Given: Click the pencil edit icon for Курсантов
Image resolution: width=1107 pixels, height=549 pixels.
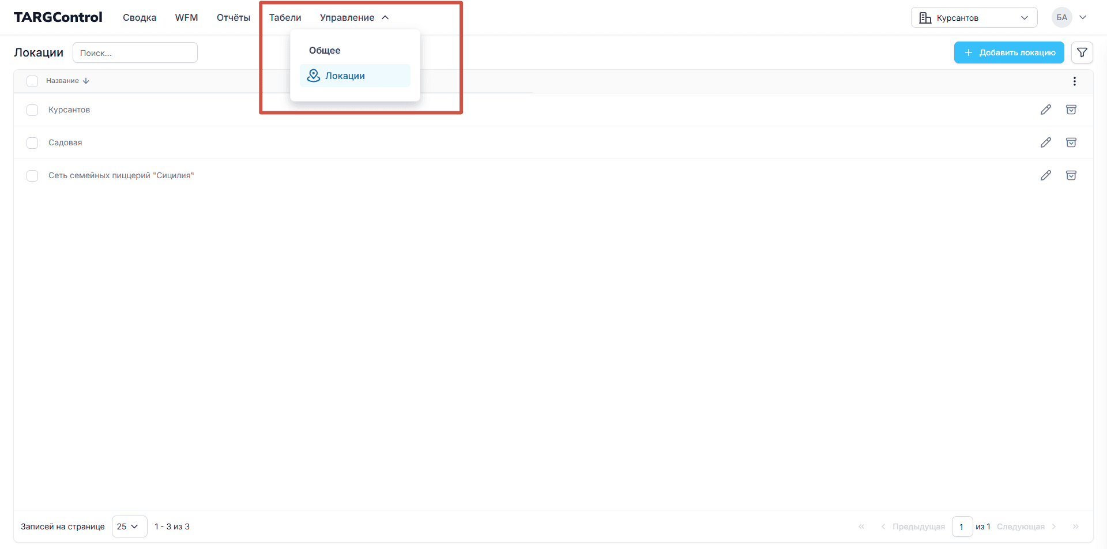Looking at the screenshot, I should pyautogui.click(x=1045, y=110).
